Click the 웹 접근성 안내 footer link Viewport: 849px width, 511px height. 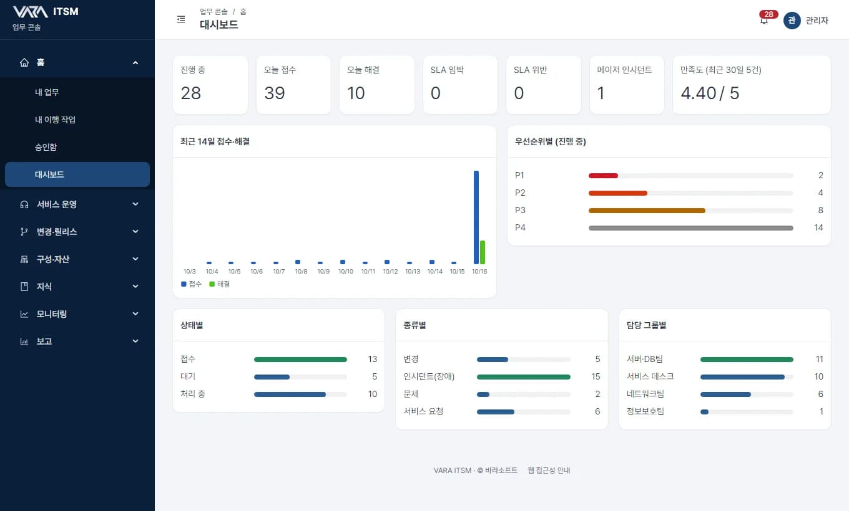(549, 470)
